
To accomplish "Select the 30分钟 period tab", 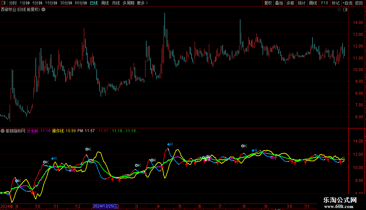I will [x=66, y=3].
